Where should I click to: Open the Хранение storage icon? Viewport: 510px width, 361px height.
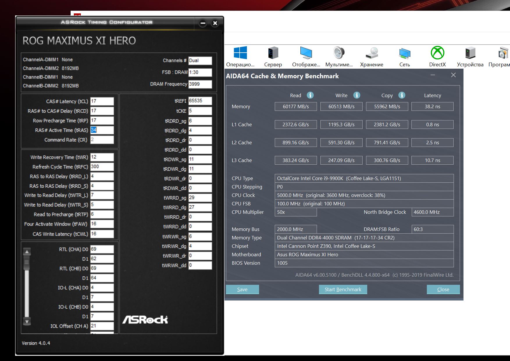(x=372, y=53)
